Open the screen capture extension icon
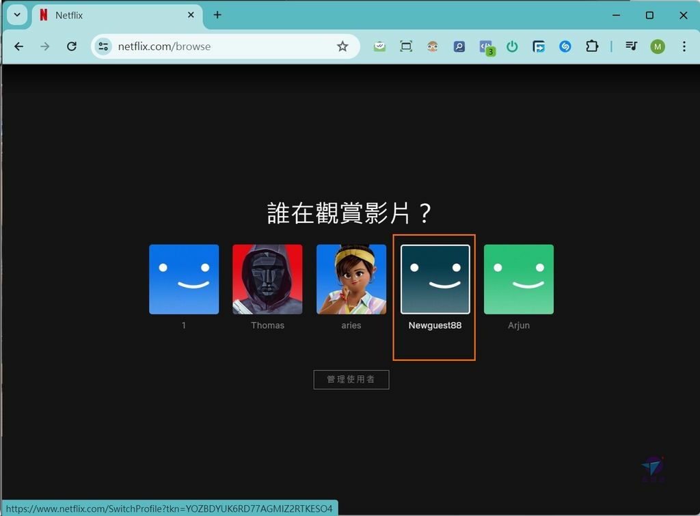This screenshot has height=516, width=700. tap(406, 46)
